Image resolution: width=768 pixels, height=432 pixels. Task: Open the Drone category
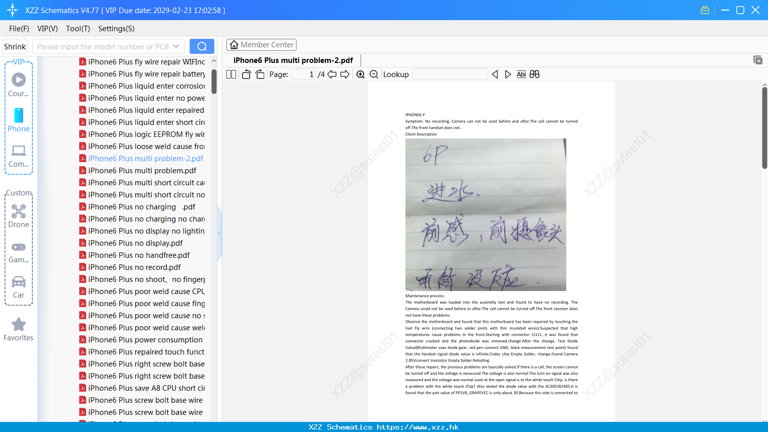click(19, 216)
